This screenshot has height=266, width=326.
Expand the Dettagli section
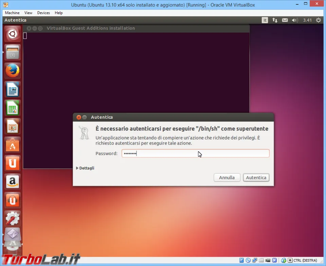pos(85,168)
